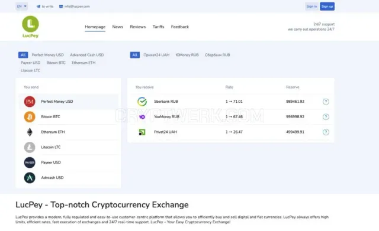Click the Perfect Money PM icon
379x231 pixels.
tap(30, 102)
